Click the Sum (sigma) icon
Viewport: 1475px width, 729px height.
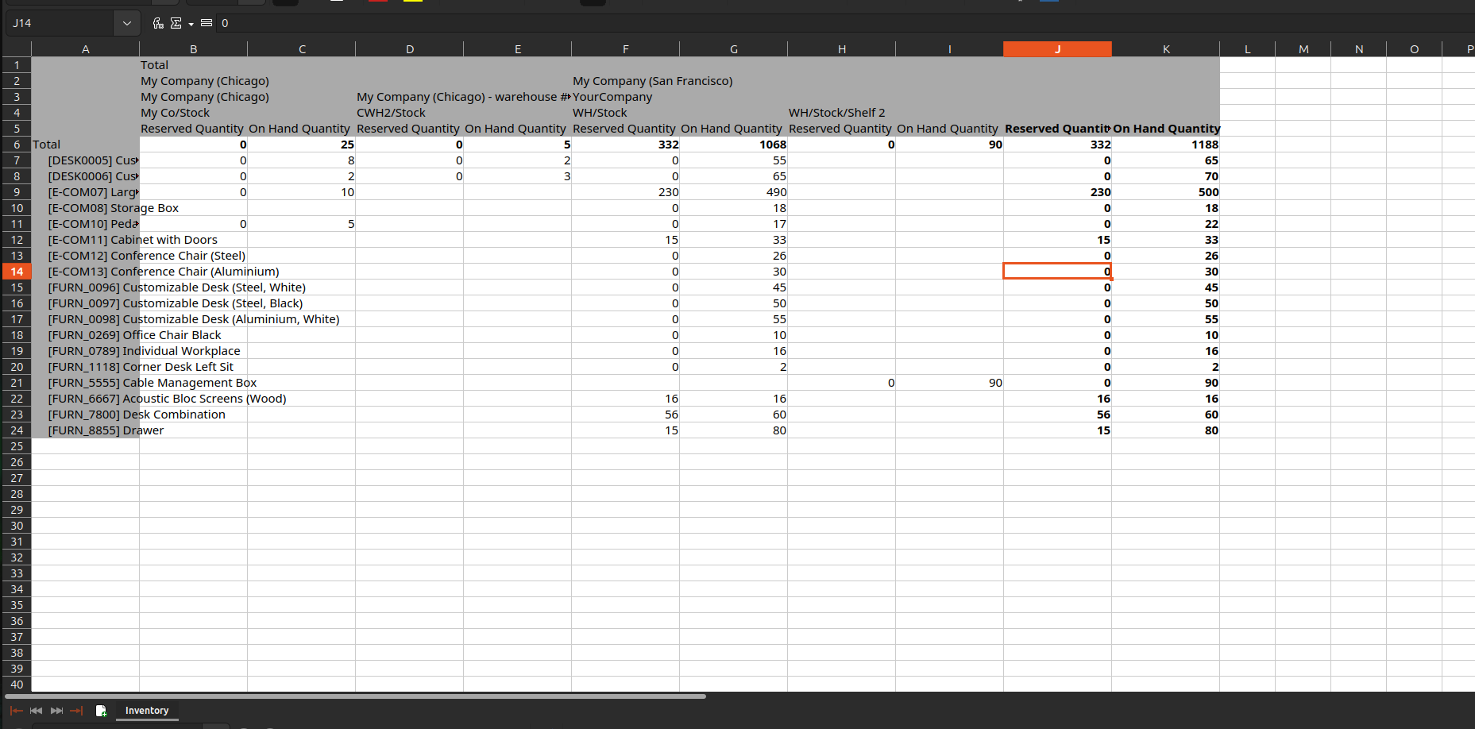click(176, 23)
